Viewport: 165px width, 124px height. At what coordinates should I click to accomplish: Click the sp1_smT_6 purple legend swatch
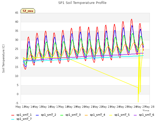click(135, 115)
